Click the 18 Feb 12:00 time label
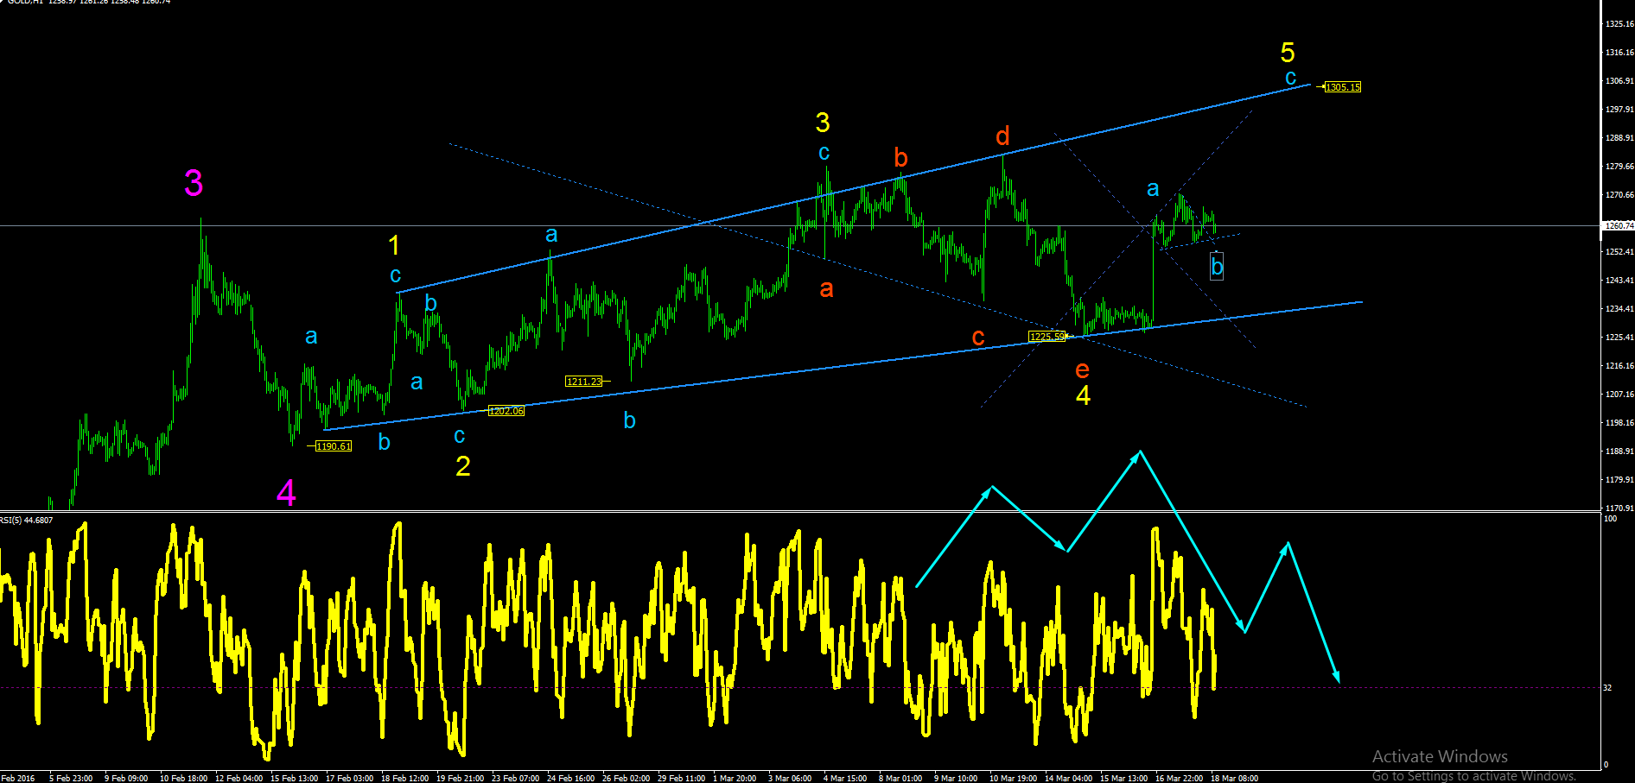The width and height of the screenshot is (1635, 783). [x=404, y=779]
